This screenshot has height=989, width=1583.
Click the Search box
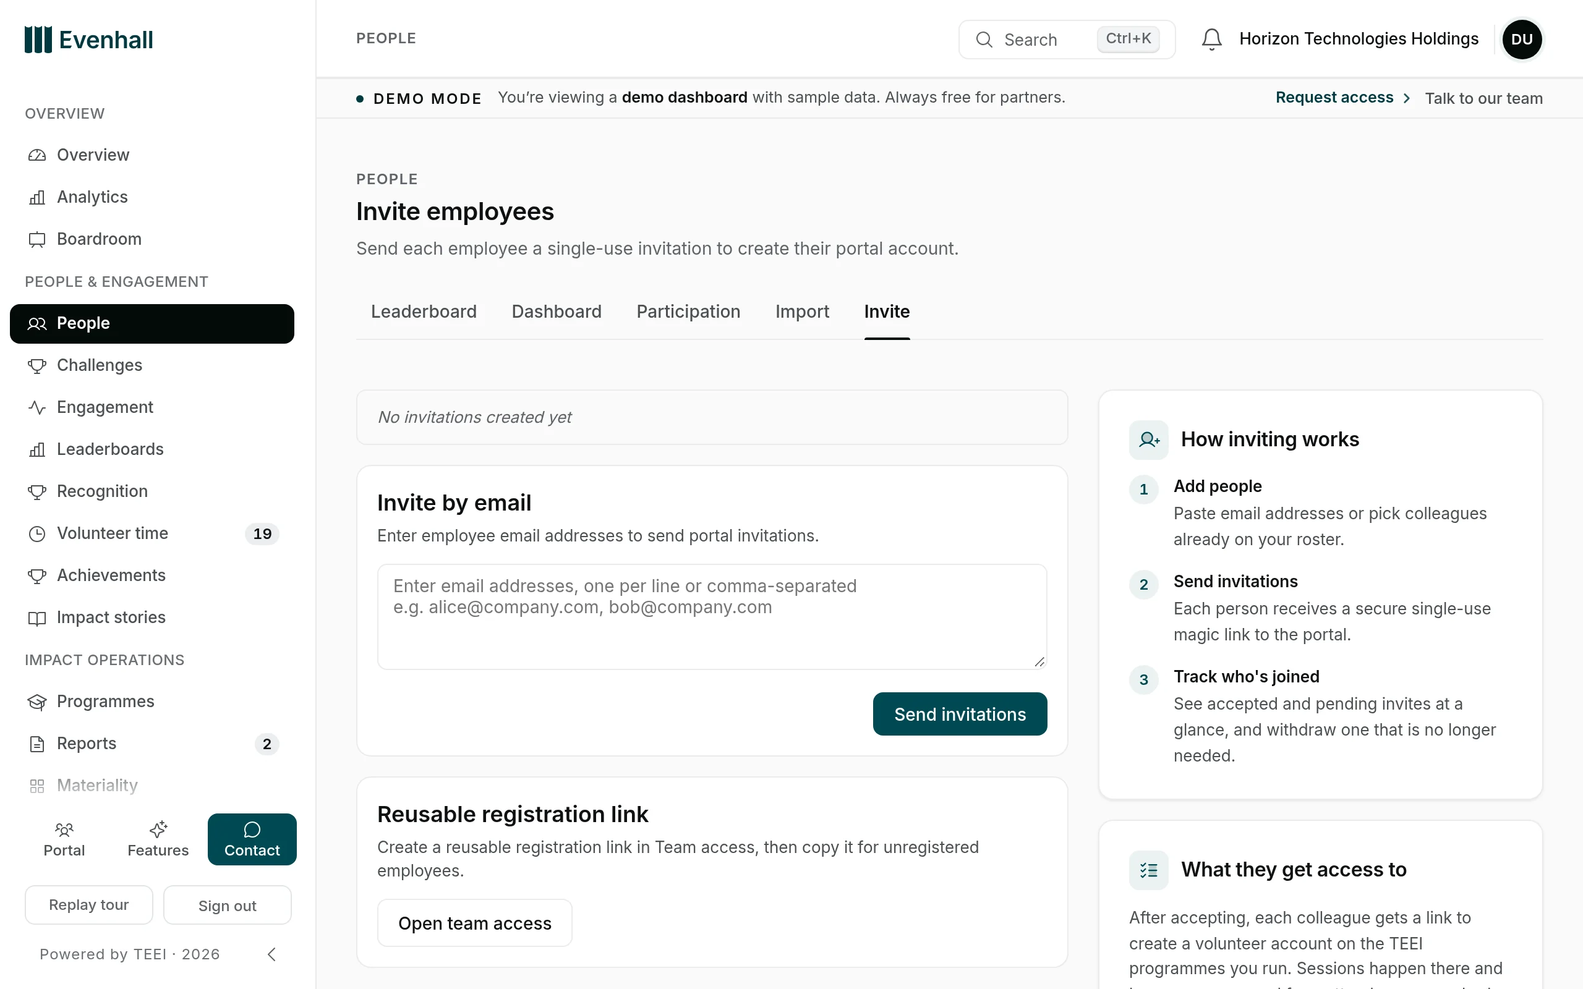coord(1066,39)
